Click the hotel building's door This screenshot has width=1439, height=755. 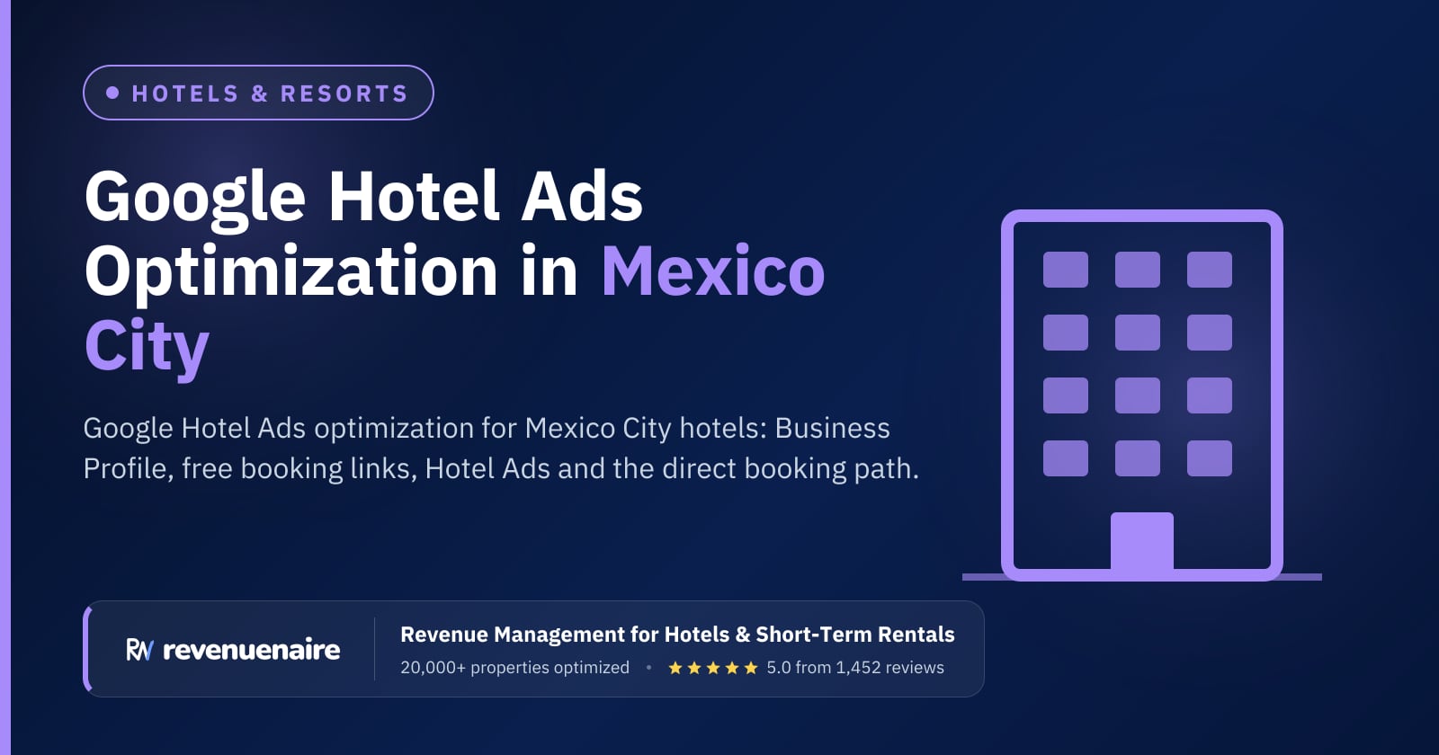coord(1142,542)
